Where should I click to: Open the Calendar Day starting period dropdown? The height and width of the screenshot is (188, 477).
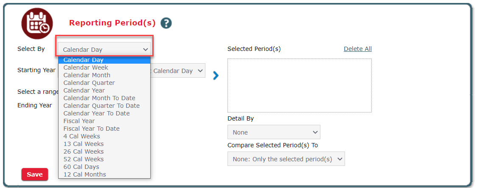click(178, 71)
